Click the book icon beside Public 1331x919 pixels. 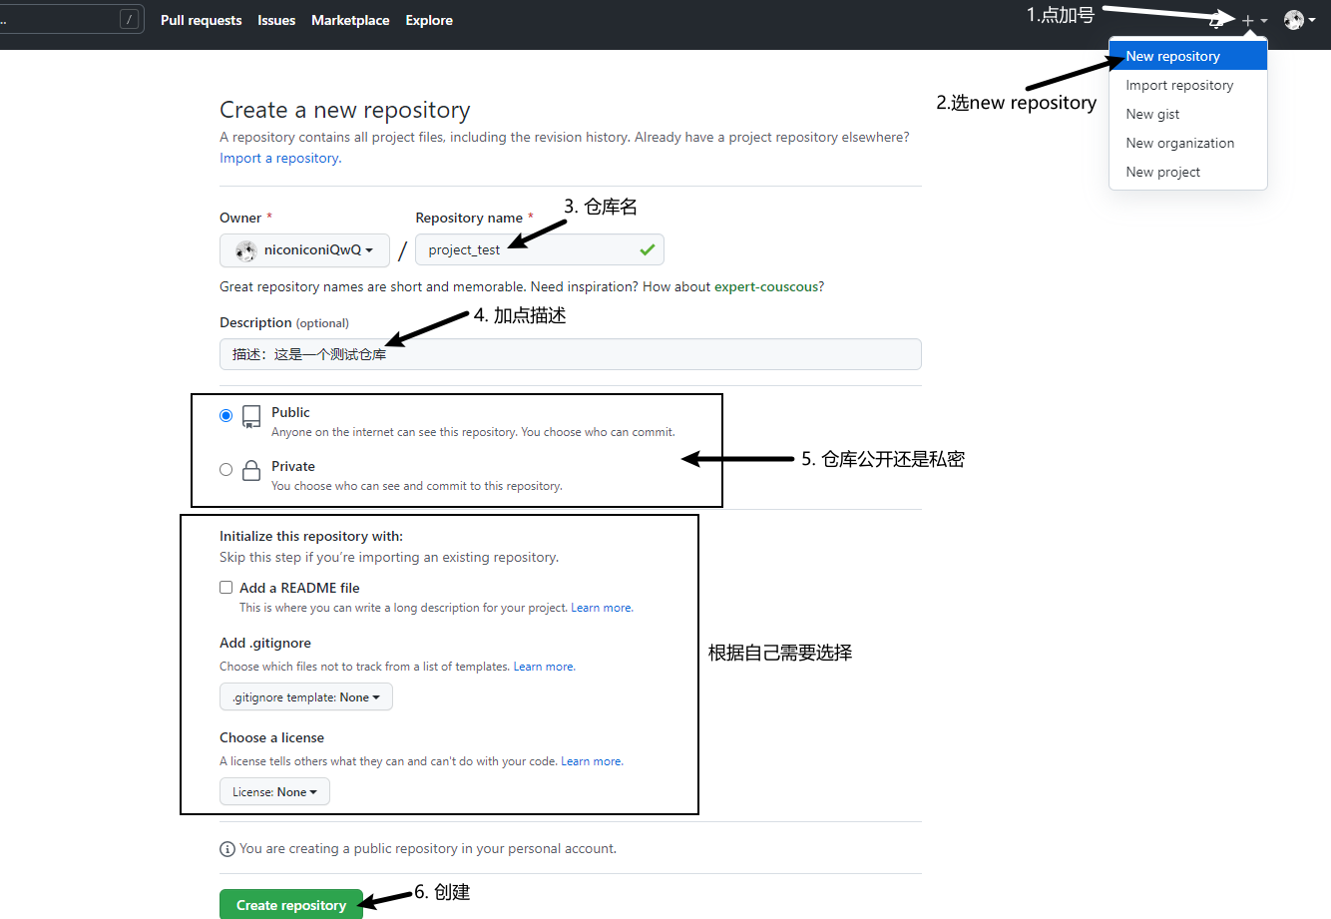(x=251, y=416)
